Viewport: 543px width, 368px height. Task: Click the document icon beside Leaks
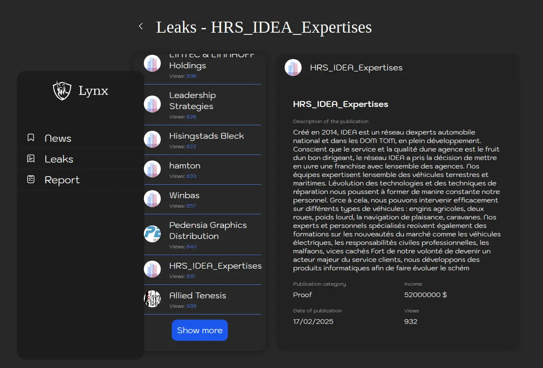(x=31, y=159)
